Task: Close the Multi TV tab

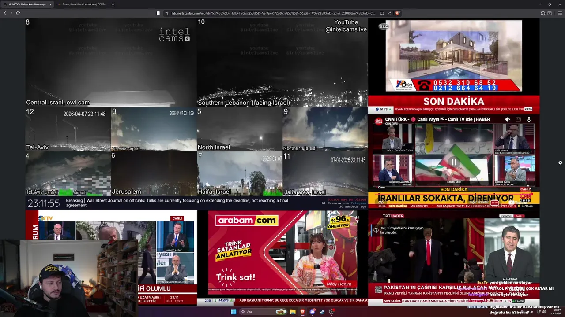Action: point(50,4)
